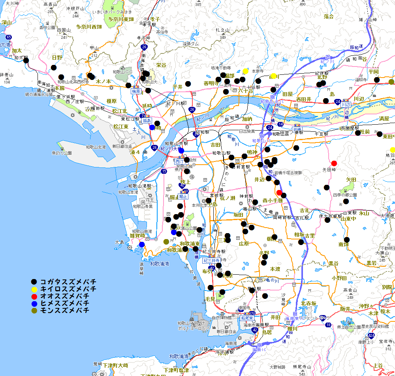Image resolution: width=395 pixels, height=376 pixels.
Task: Click the black marker at 加太駅
Action: pos(26,60)
